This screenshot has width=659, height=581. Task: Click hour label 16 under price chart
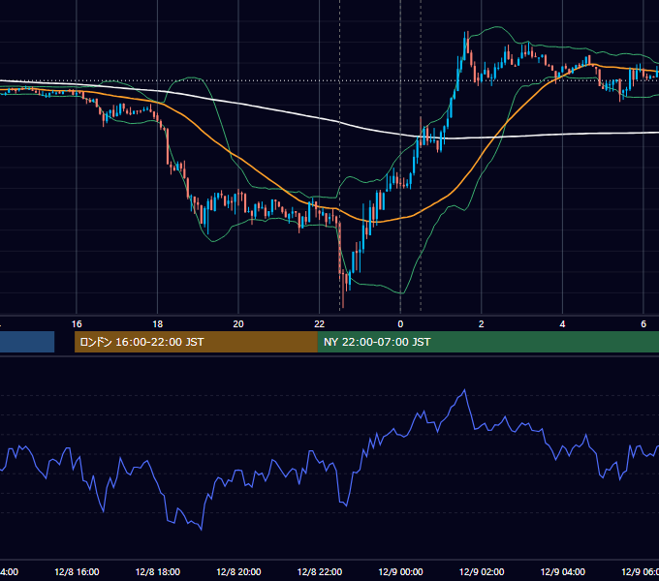pyautogui.click(x=77, y=324)
